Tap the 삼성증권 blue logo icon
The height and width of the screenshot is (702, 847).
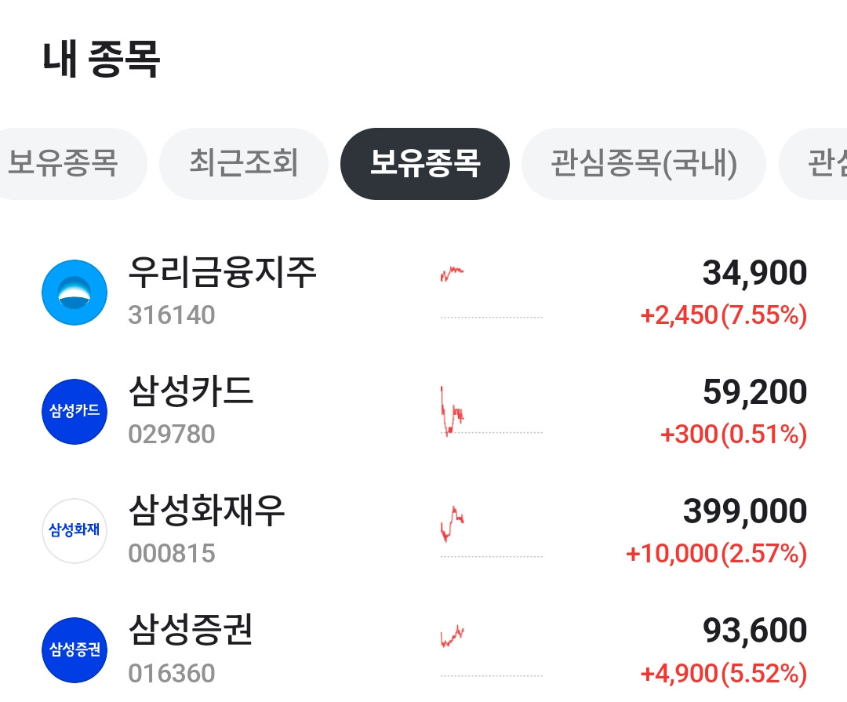(x=75, y=650)
